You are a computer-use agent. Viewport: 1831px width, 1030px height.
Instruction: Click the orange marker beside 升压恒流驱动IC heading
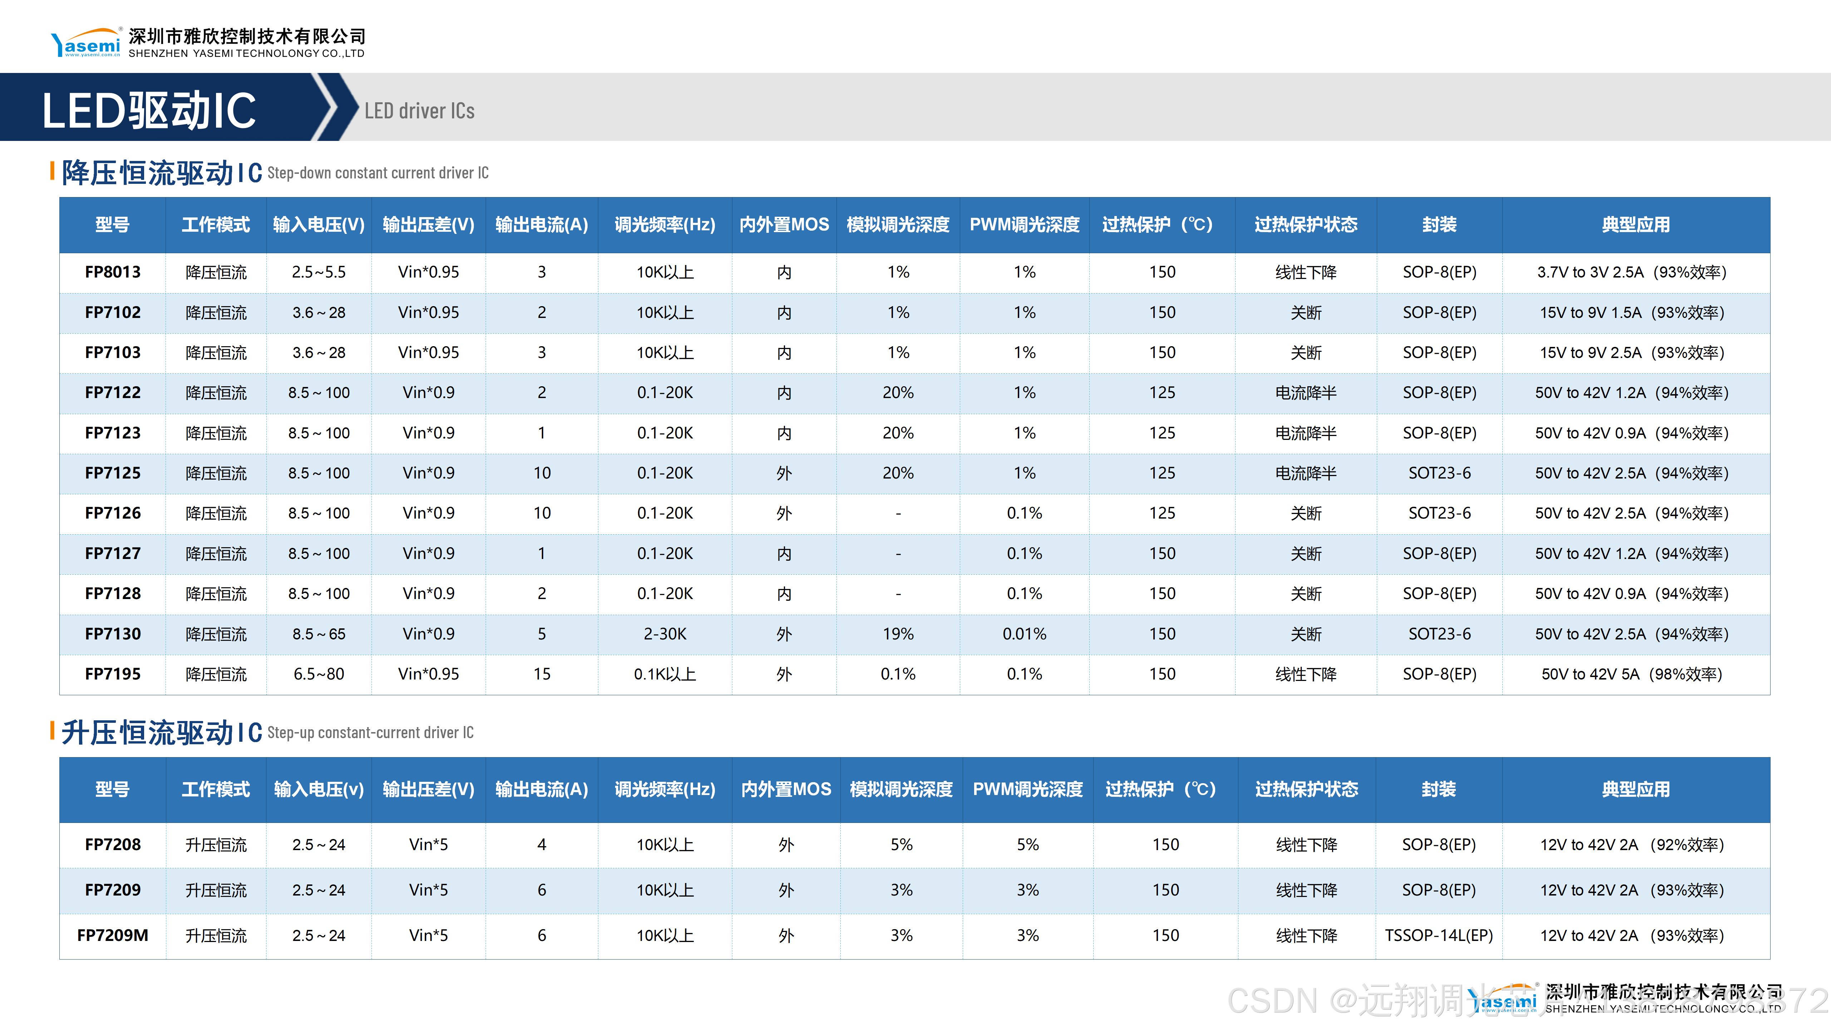(53, 731)
